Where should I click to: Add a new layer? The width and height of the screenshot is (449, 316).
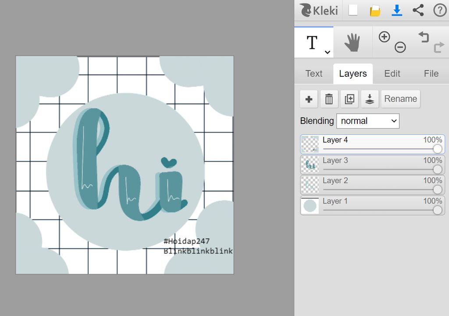pyautogui.click(x=309, y=99)
